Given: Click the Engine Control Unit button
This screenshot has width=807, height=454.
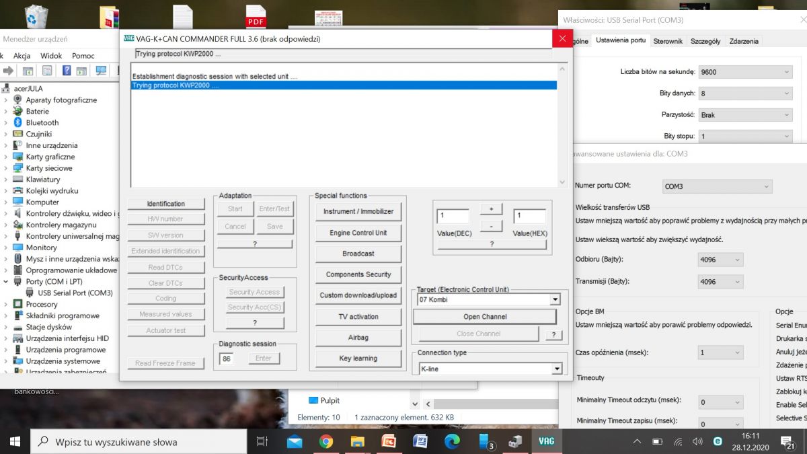Looking at the screenshot, I should [358, 233].
